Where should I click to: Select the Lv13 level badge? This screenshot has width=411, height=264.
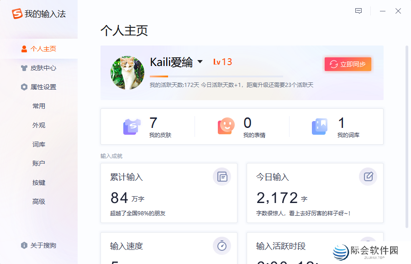tap(222, 62)
